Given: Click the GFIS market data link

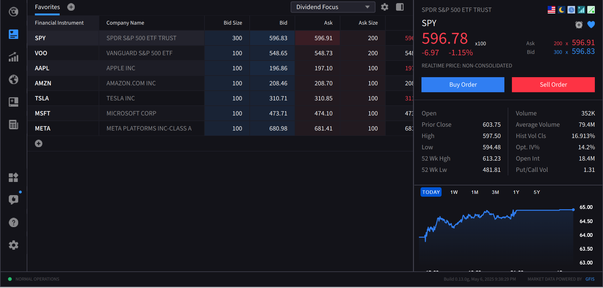Looking at the screenshot, I should 590,279.
